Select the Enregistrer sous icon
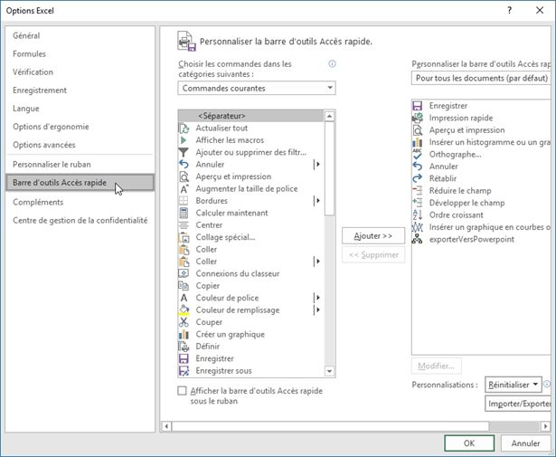Image resolution: width=556 pixels, height=457 pixels. [x=184, y=371]
